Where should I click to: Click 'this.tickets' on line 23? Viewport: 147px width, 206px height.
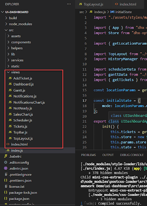point(123,132)
